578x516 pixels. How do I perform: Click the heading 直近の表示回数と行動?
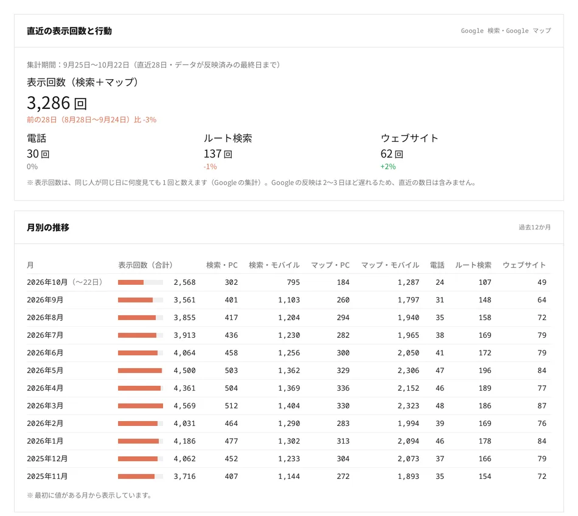pyautogui.click(x=69, y=31)
